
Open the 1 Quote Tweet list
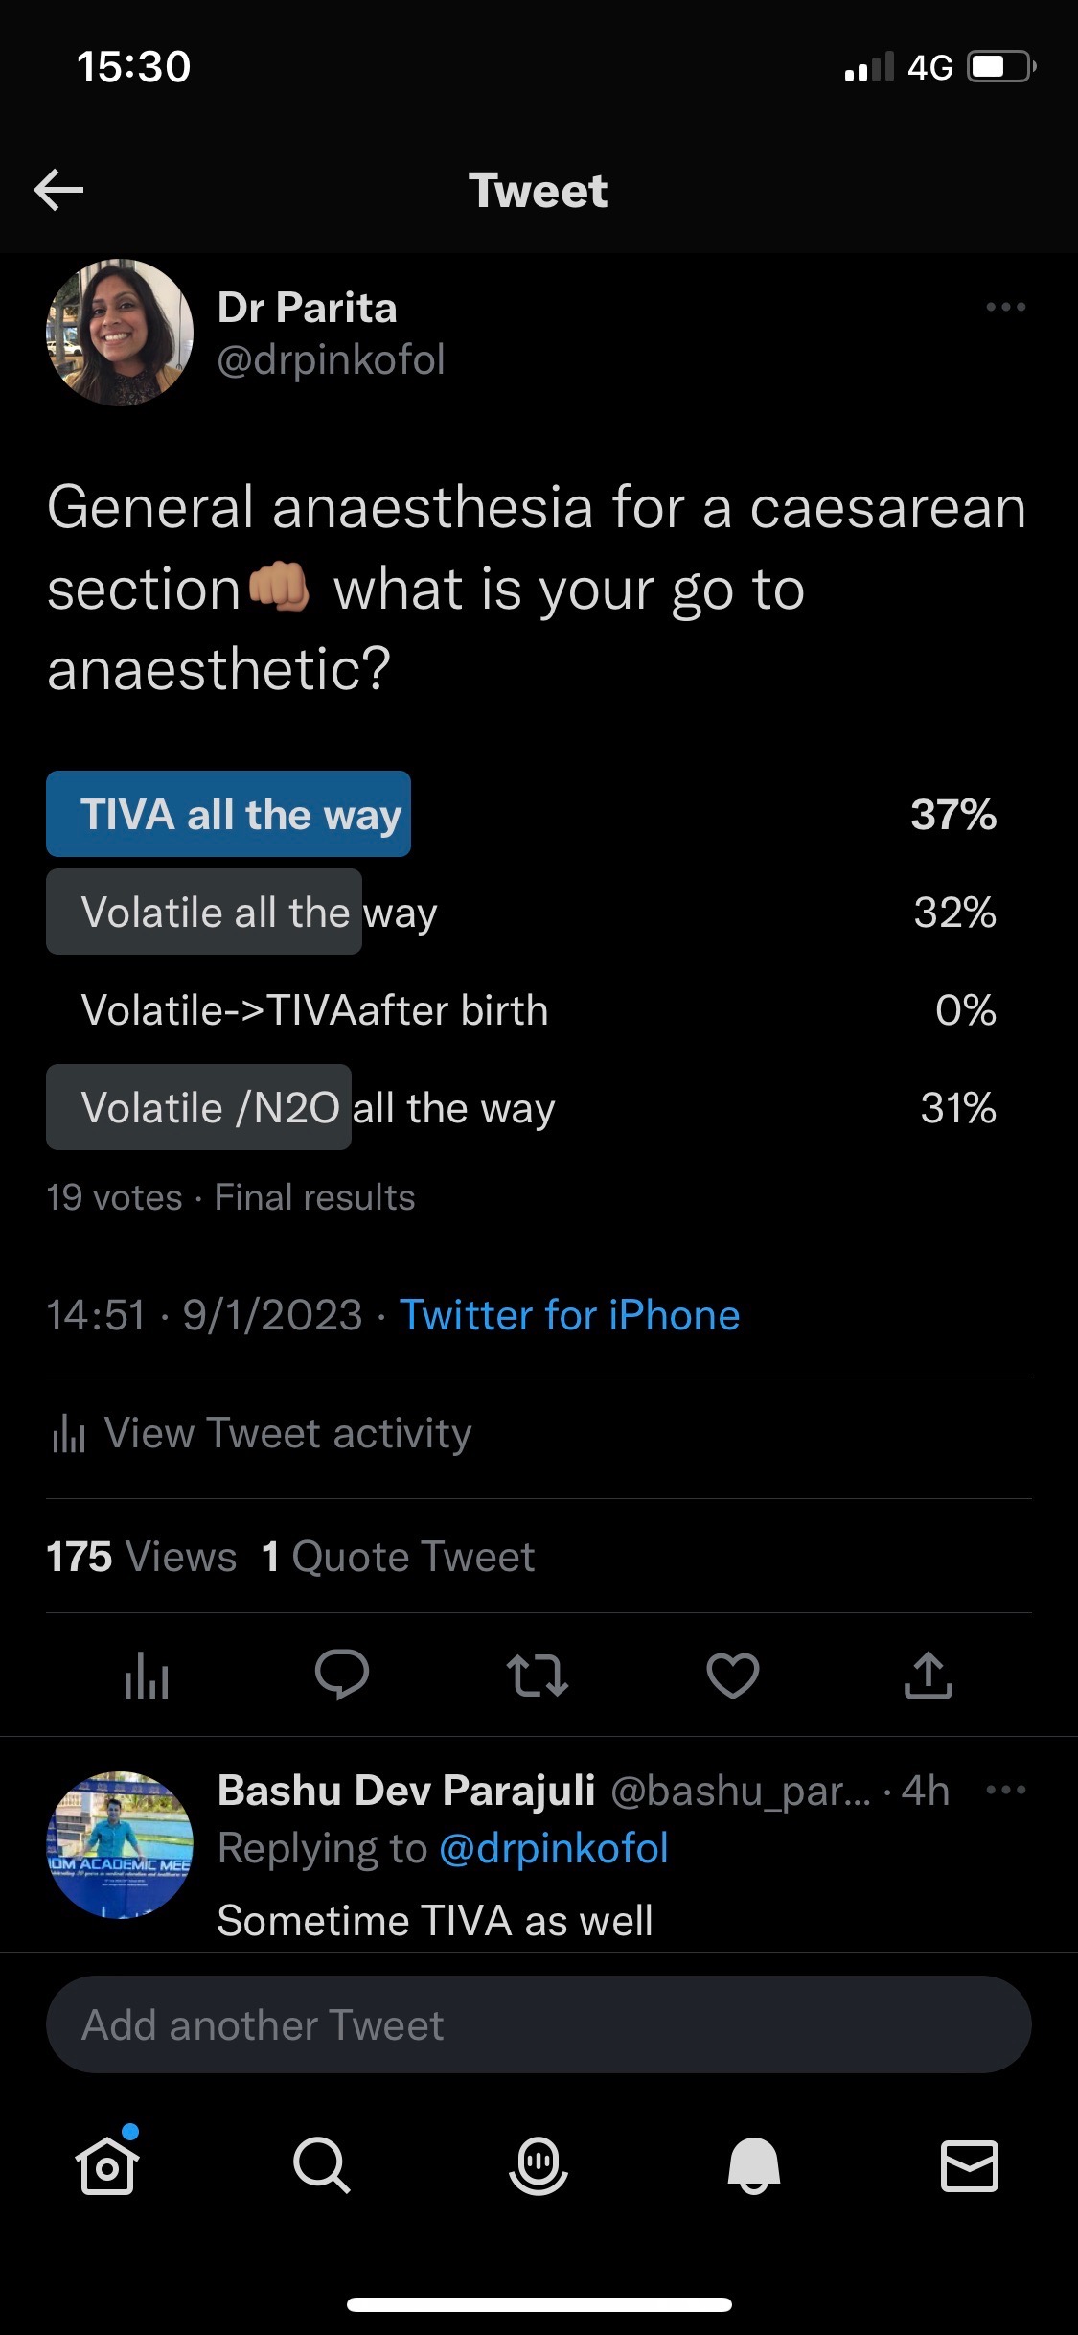click(398, 1557)
